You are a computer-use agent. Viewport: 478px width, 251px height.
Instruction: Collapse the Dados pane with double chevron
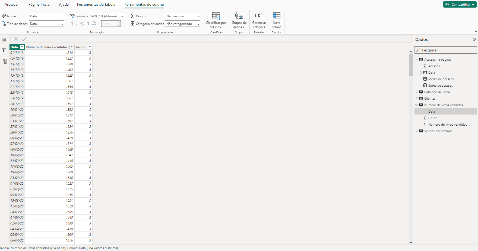[474, 39]
